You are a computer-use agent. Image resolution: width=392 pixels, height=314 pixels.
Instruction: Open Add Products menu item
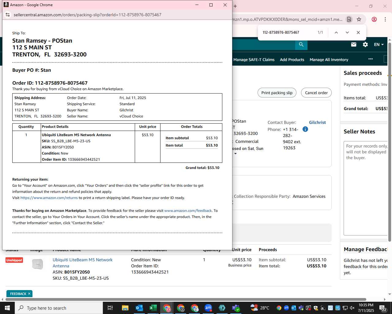pyautogui.click(x=292, y=60)
